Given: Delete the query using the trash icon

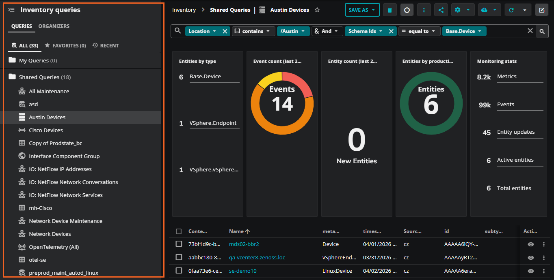Looking at the screenshot, I should 390,10.
